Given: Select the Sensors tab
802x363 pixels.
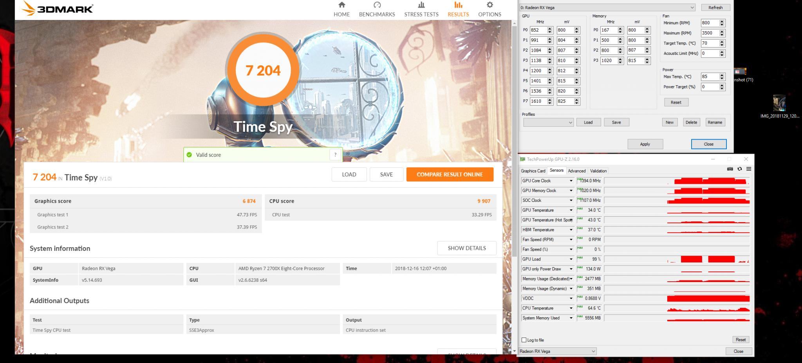Looking at the screenshot, I should click(x=556, y=171).
